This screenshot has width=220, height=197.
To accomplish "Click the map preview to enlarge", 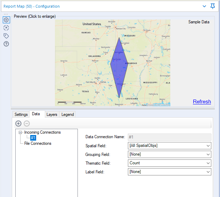I will click(x=113, y=63).
